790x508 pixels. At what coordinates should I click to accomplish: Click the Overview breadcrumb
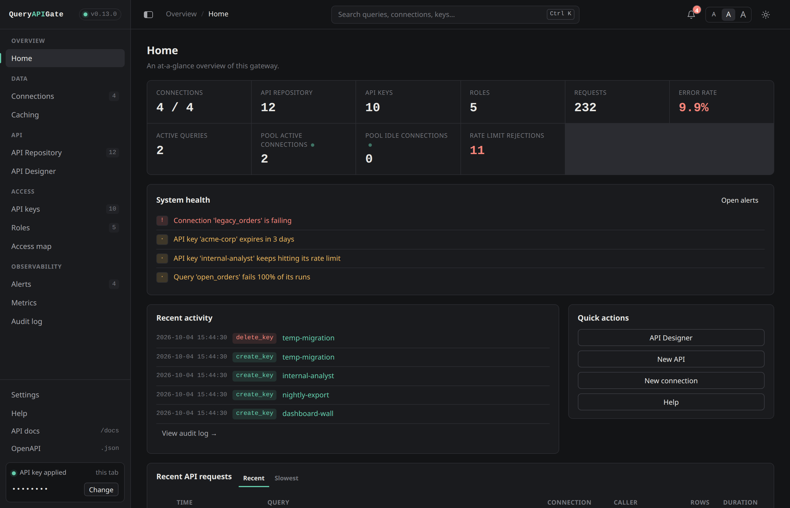(x=181, y=14)
